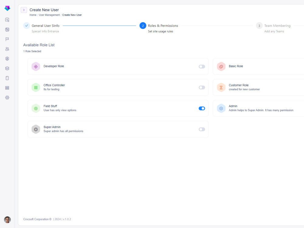Click the Field Stuff green hexagon icon

36,109
